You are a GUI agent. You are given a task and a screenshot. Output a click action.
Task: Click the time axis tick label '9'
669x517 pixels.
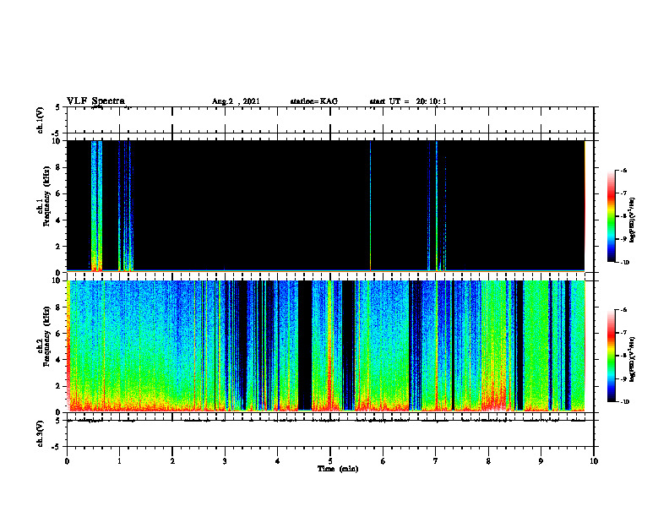pyautogui.click(x=541, y=461)
